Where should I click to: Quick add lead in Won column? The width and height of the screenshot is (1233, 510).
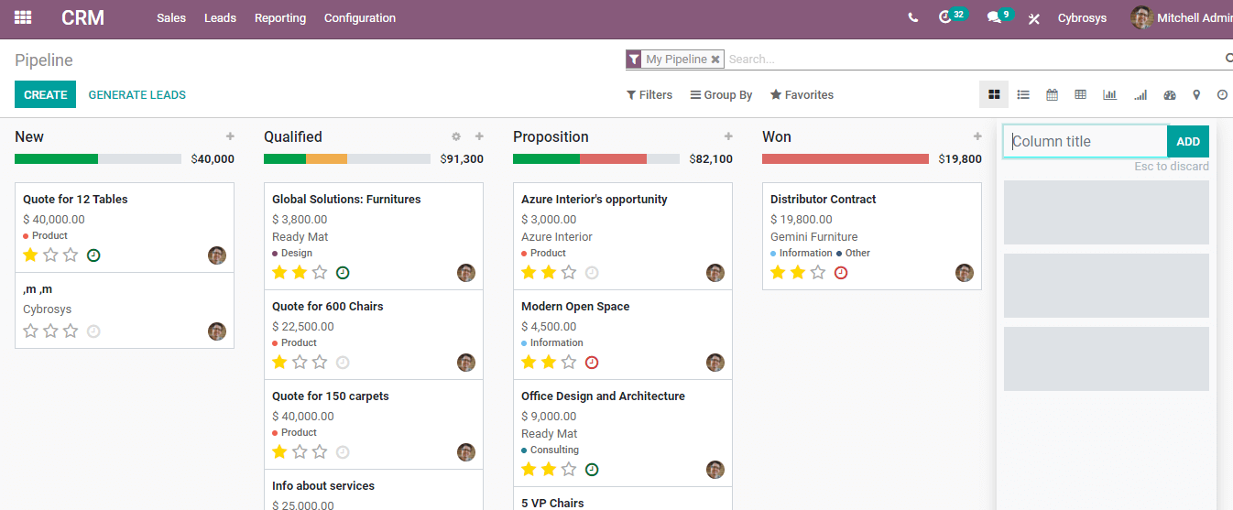tap(977, 136)
